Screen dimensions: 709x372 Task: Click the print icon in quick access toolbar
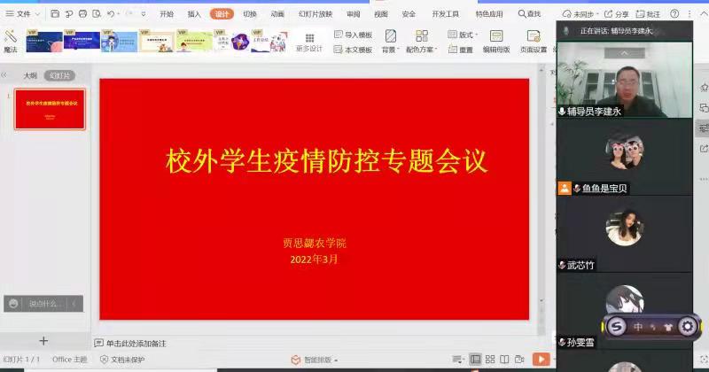point(82,14)
